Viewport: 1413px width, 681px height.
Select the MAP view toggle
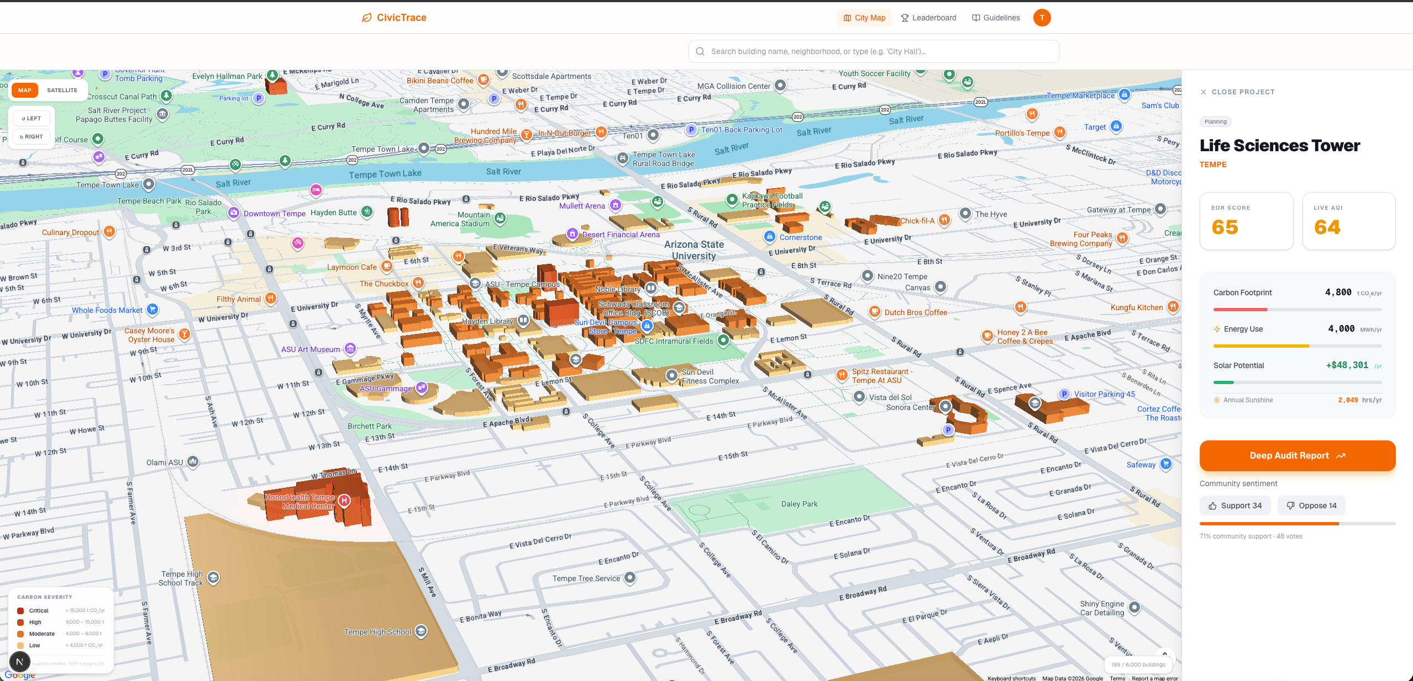point(25,90)
